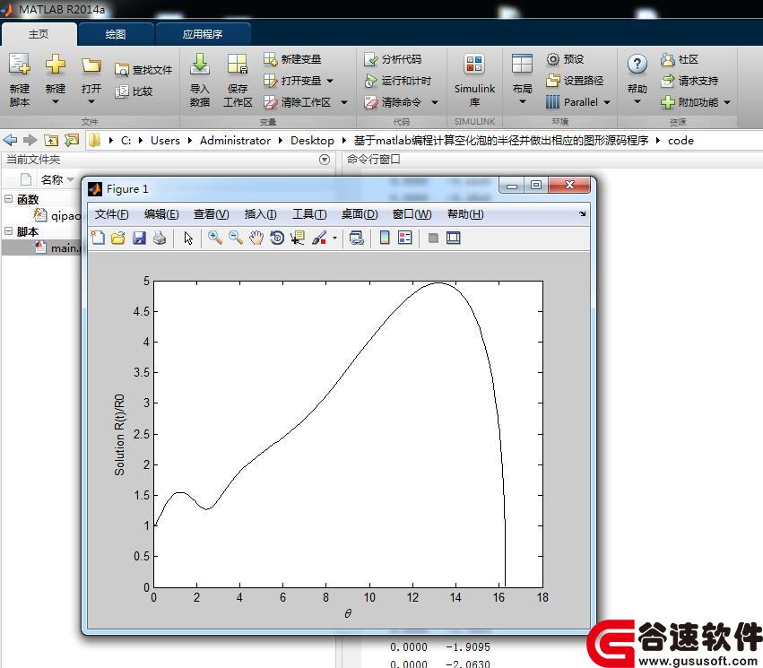Open Edit (编辑) menu in Figure 1
The image size is (763, 668).
click(161, 214)
